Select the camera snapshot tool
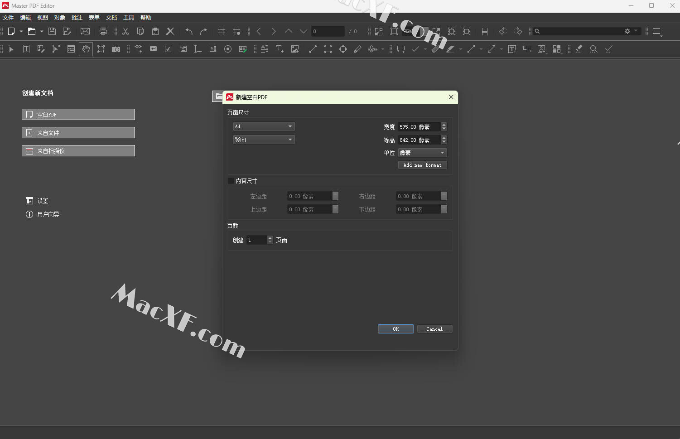 pyautogui.click(x=116, y=49)
